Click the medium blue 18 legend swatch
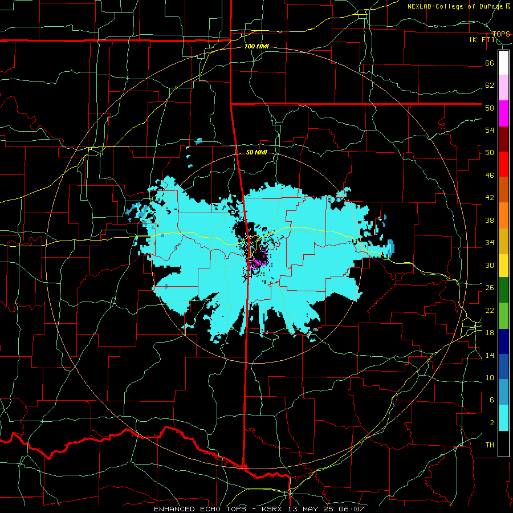 tap(503, 367)
